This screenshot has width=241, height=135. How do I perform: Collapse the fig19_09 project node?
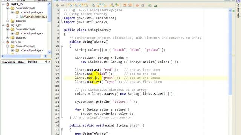tap(3, 42)
